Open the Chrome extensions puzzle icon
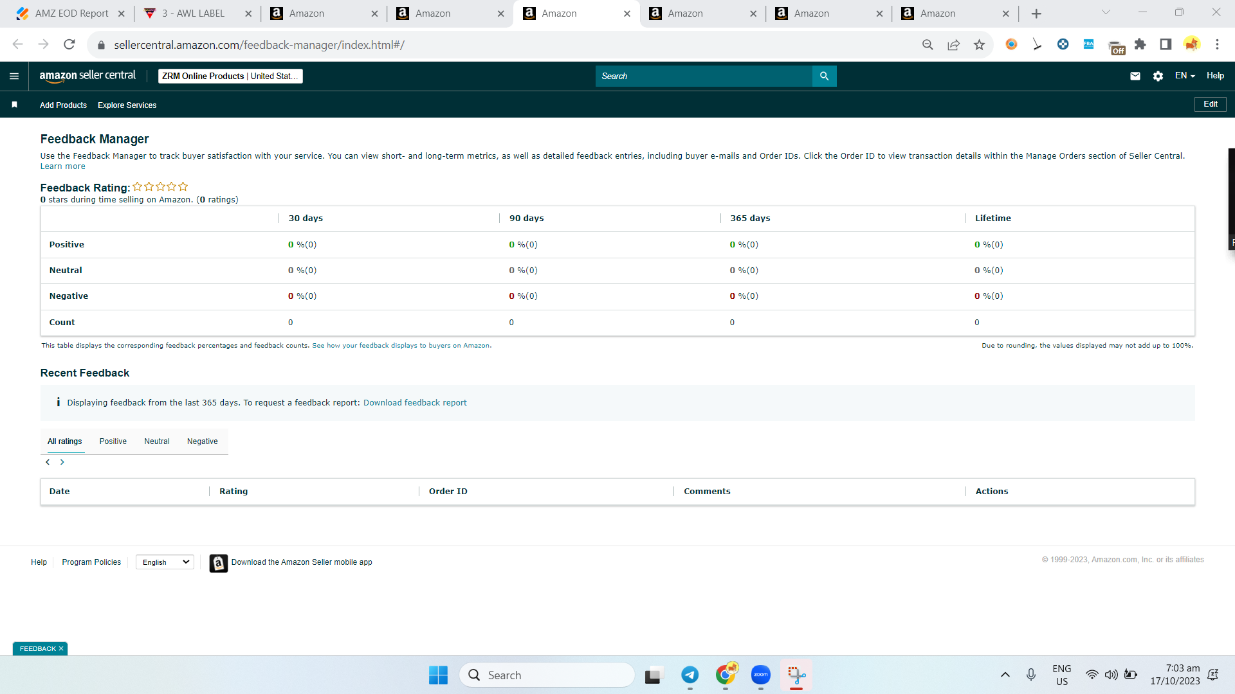The height and width of the screenshot is (694, 1235). tap(1140, 44)
